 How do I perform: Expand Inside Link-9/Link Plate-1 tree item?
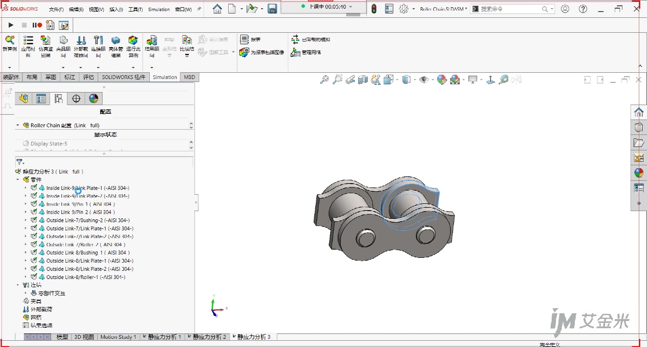pos(26,188)
